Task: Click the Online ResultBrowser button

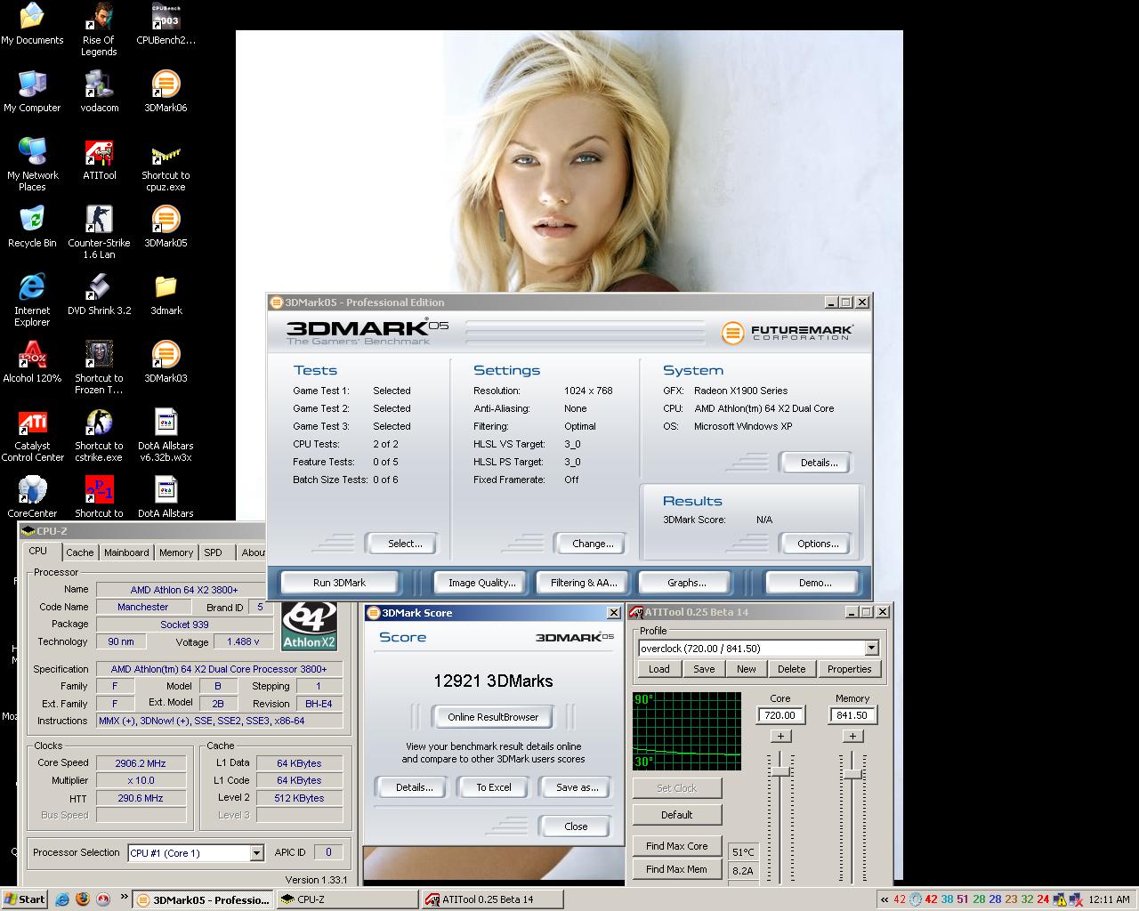Action: pyautogui.click(x=493, y=717)
